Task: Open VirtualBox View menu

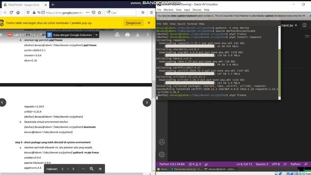Action: (x=178, y=10)
